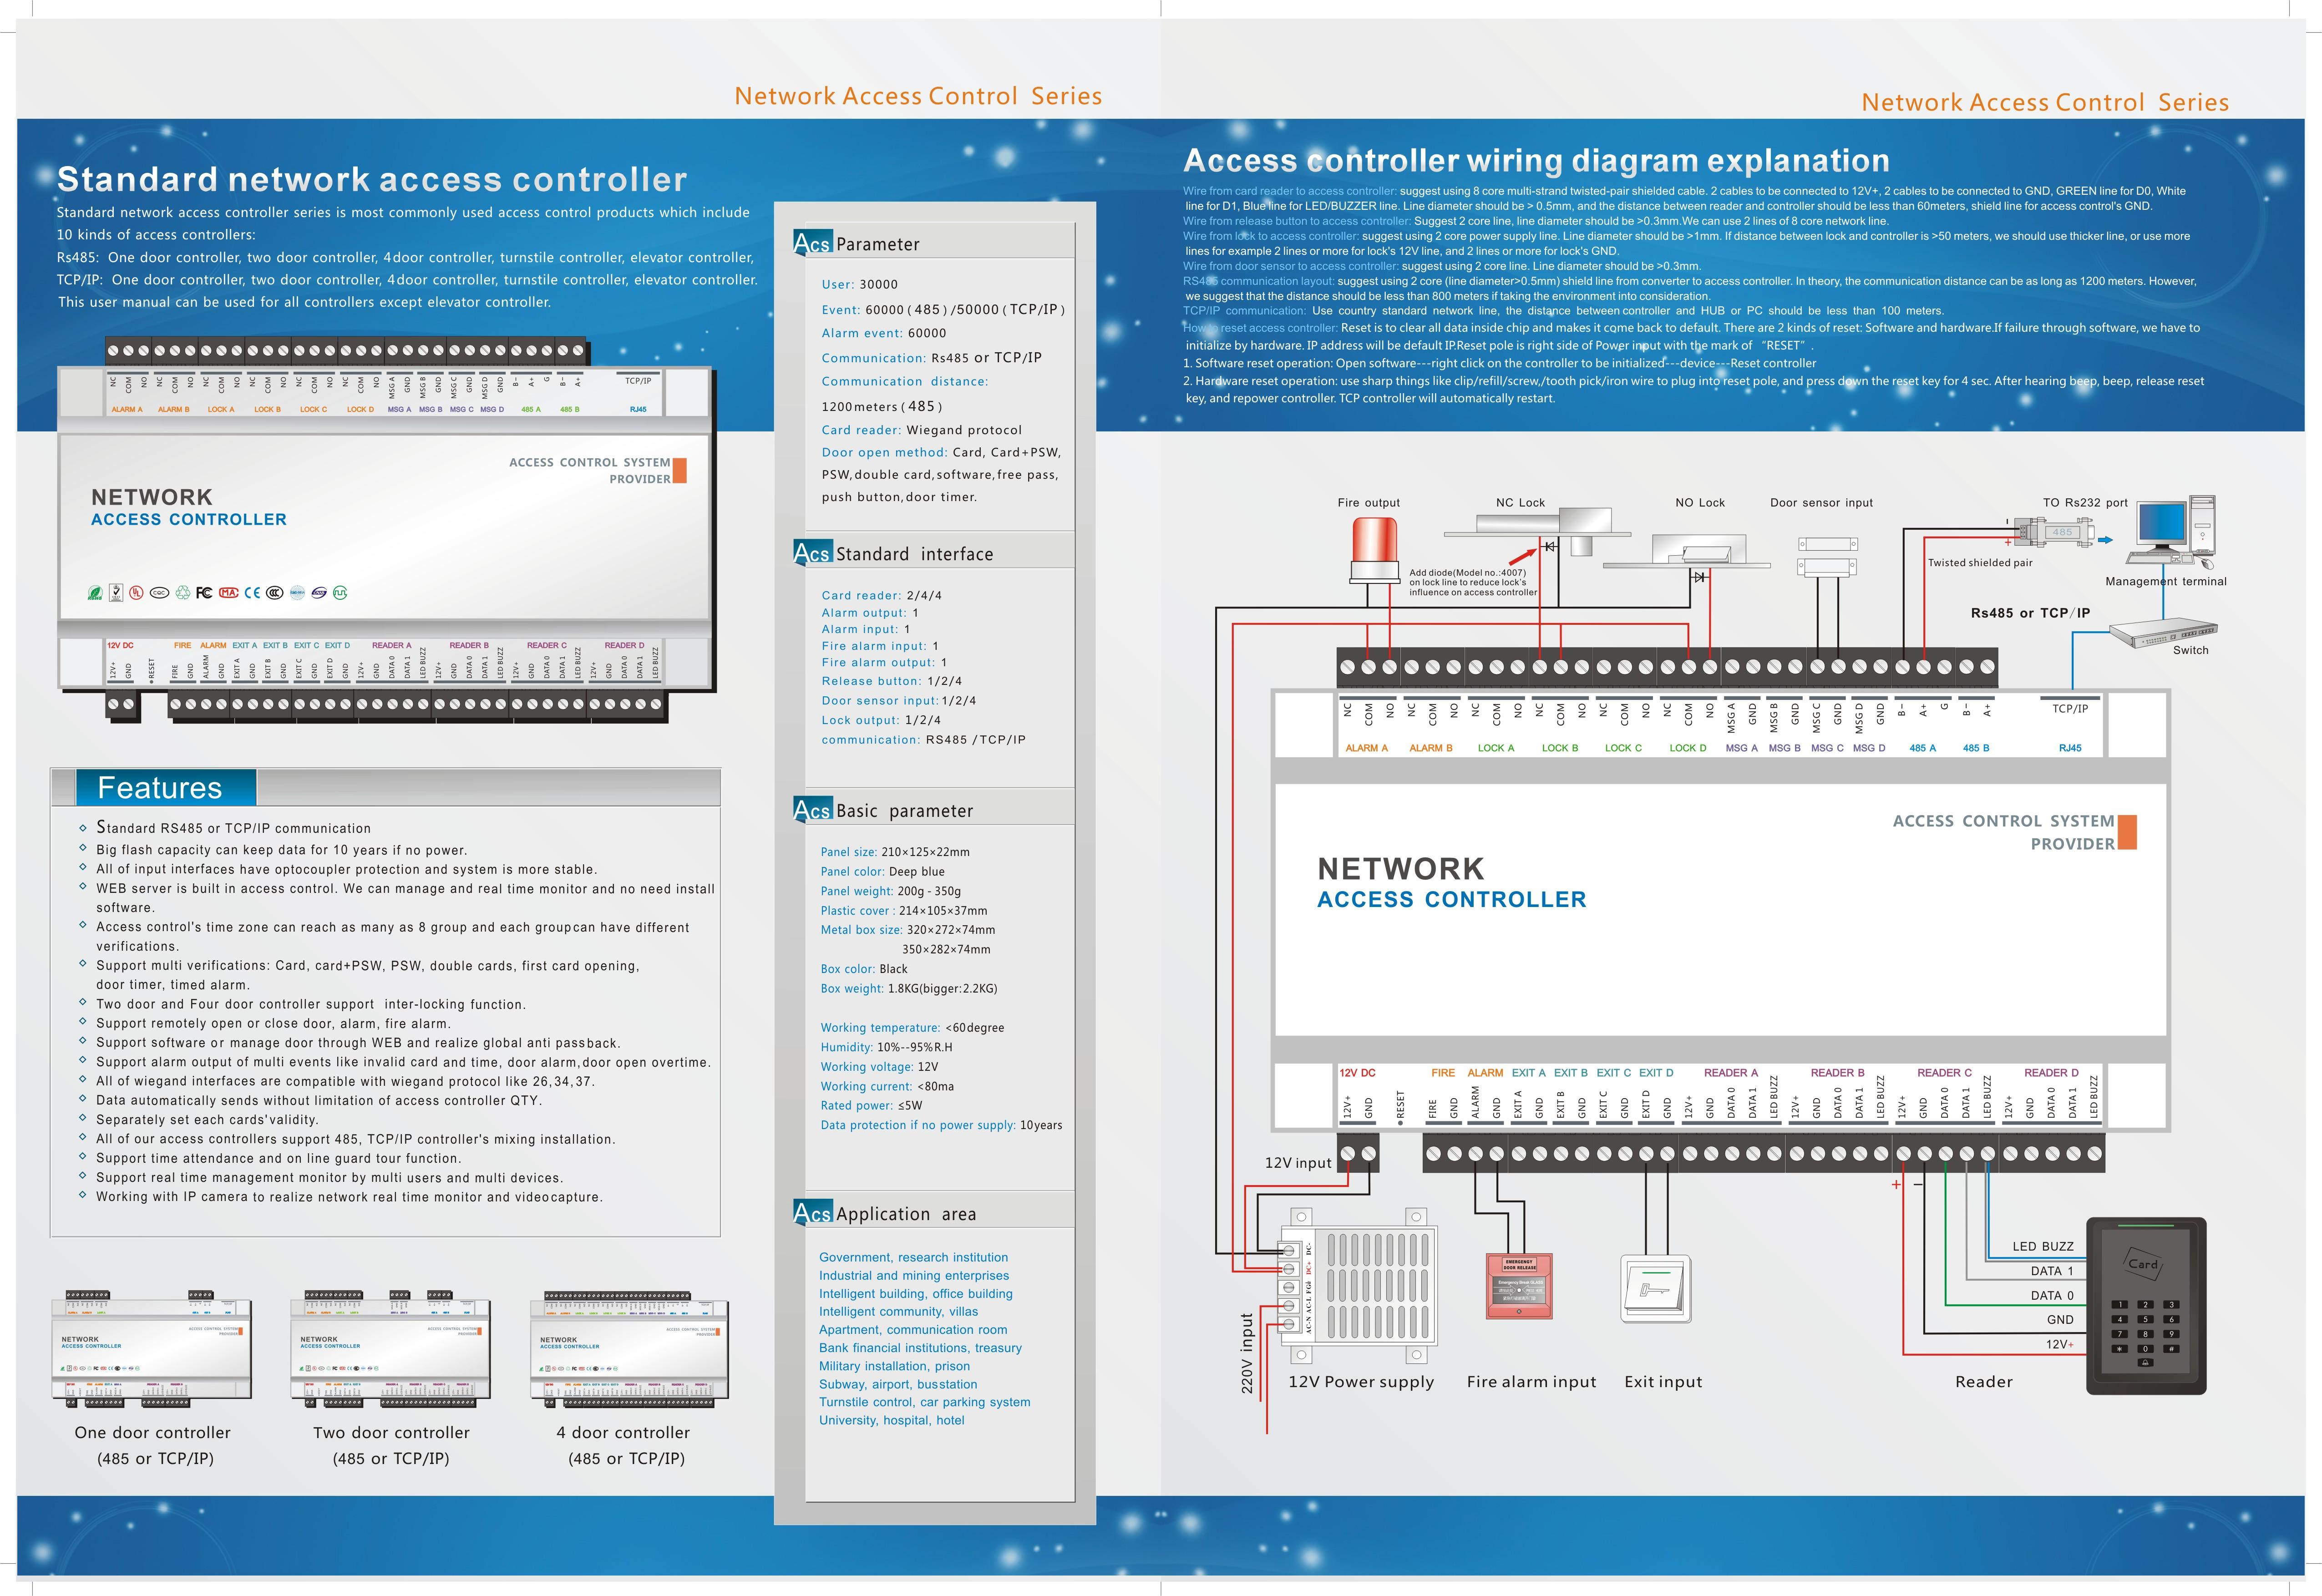Click 'Government, research institution' application line
Viewport: 2322px width, 1596px height.
point(914,1257)
